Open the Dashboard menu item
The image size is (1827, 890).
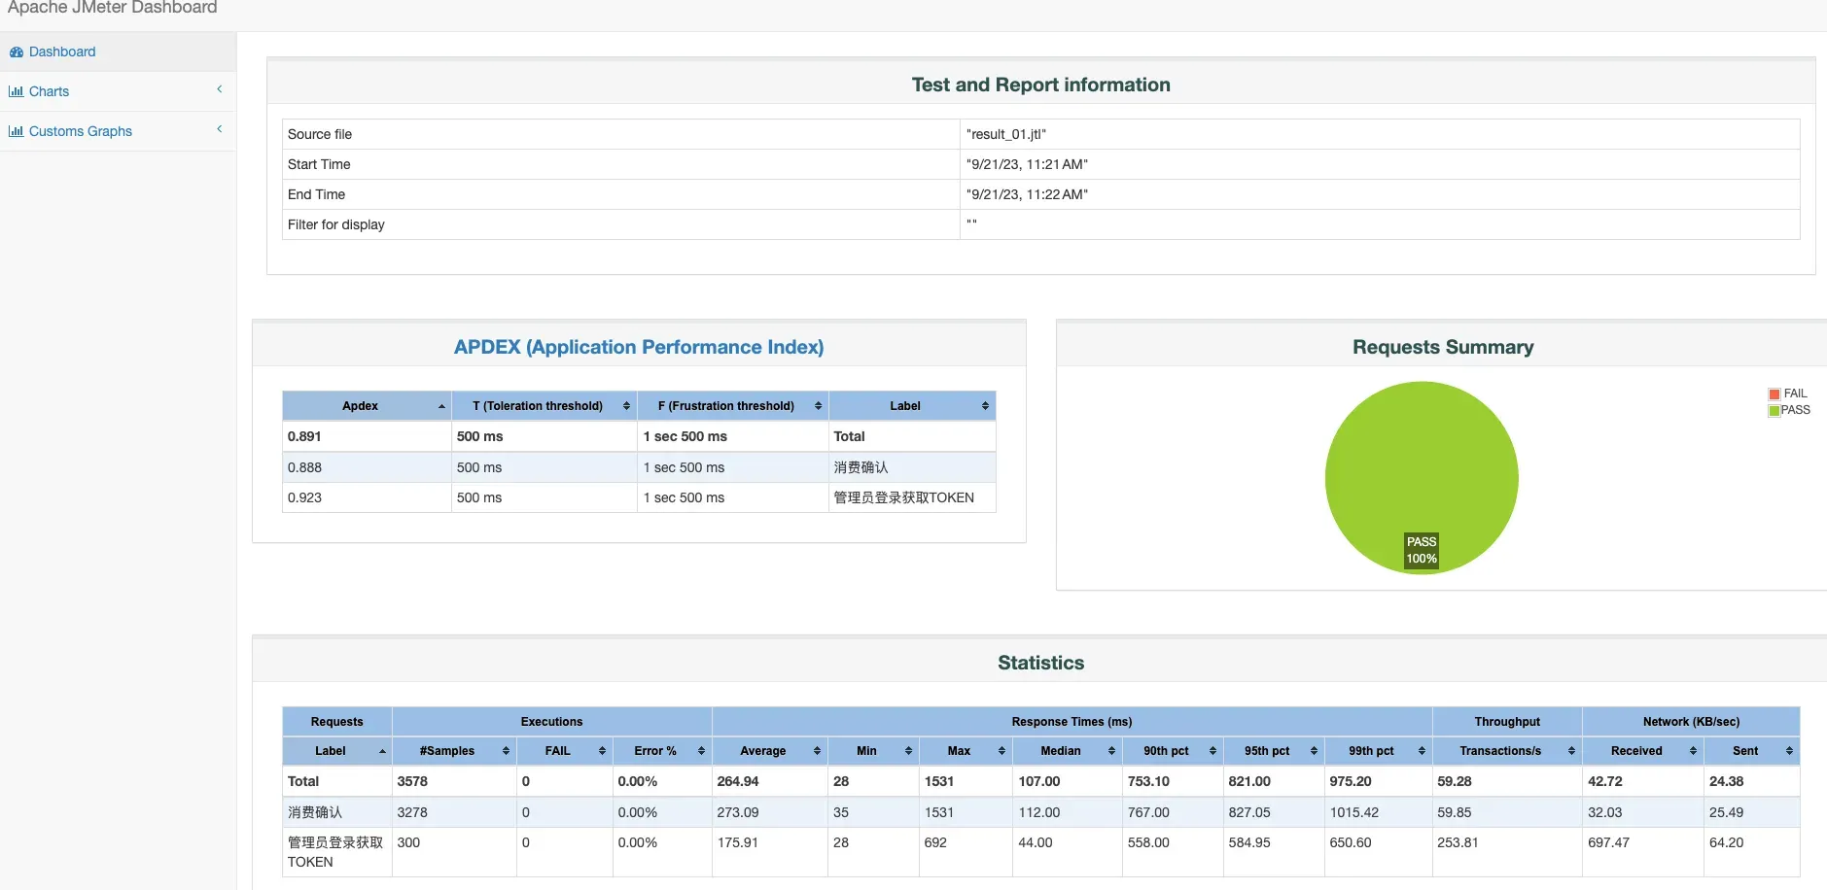(62, 52)
